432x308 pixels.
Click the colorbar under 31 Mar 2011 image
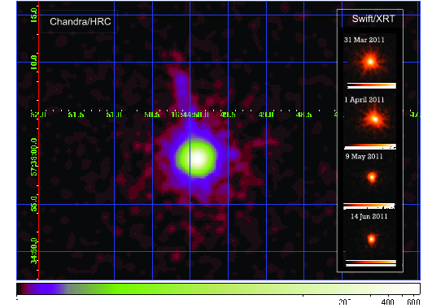tap(371, 85)
